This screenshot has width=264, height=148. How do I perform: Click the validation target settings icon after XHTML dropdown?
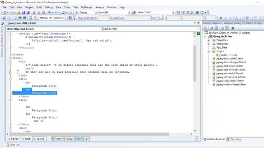tap(70, 18)
